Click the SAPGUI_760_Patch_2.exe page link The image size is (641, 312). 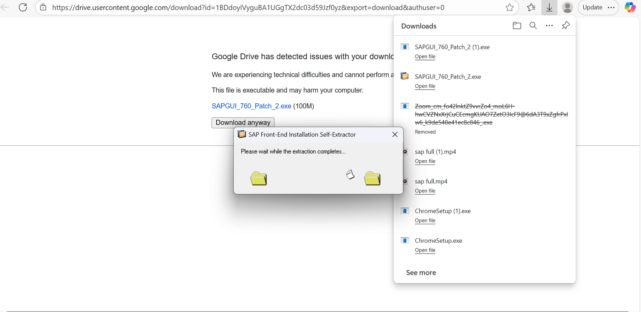251,106
